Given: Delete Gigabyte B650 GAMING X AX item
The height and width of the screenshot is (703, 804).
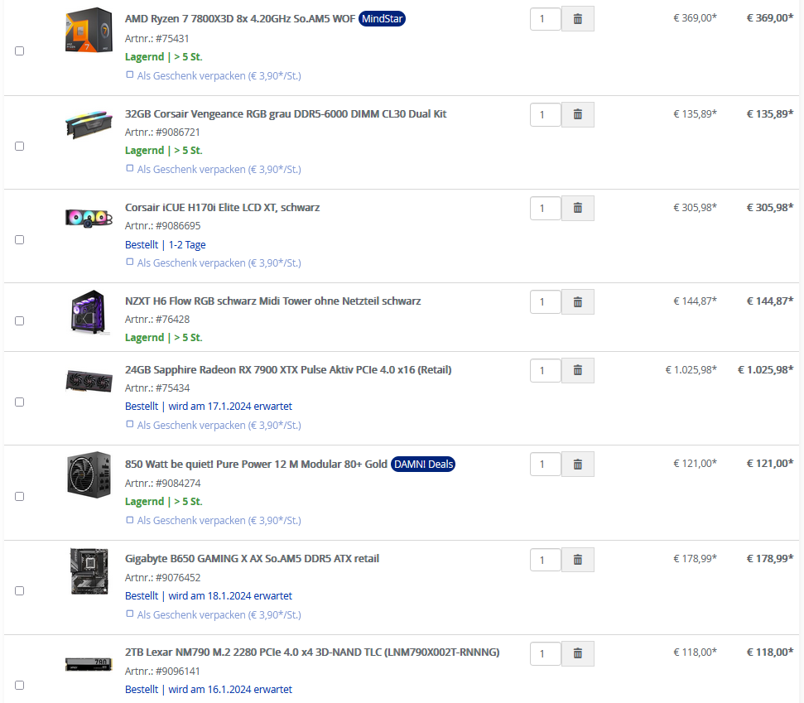Looking at the screenshot, I should pos(577,560).
